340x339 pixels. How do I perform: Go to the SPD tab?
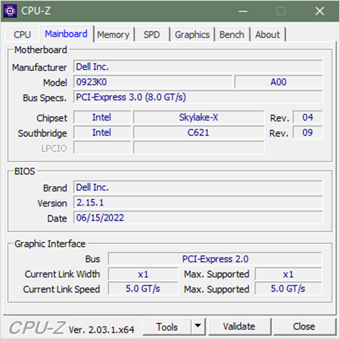click(x=152, y=35)
